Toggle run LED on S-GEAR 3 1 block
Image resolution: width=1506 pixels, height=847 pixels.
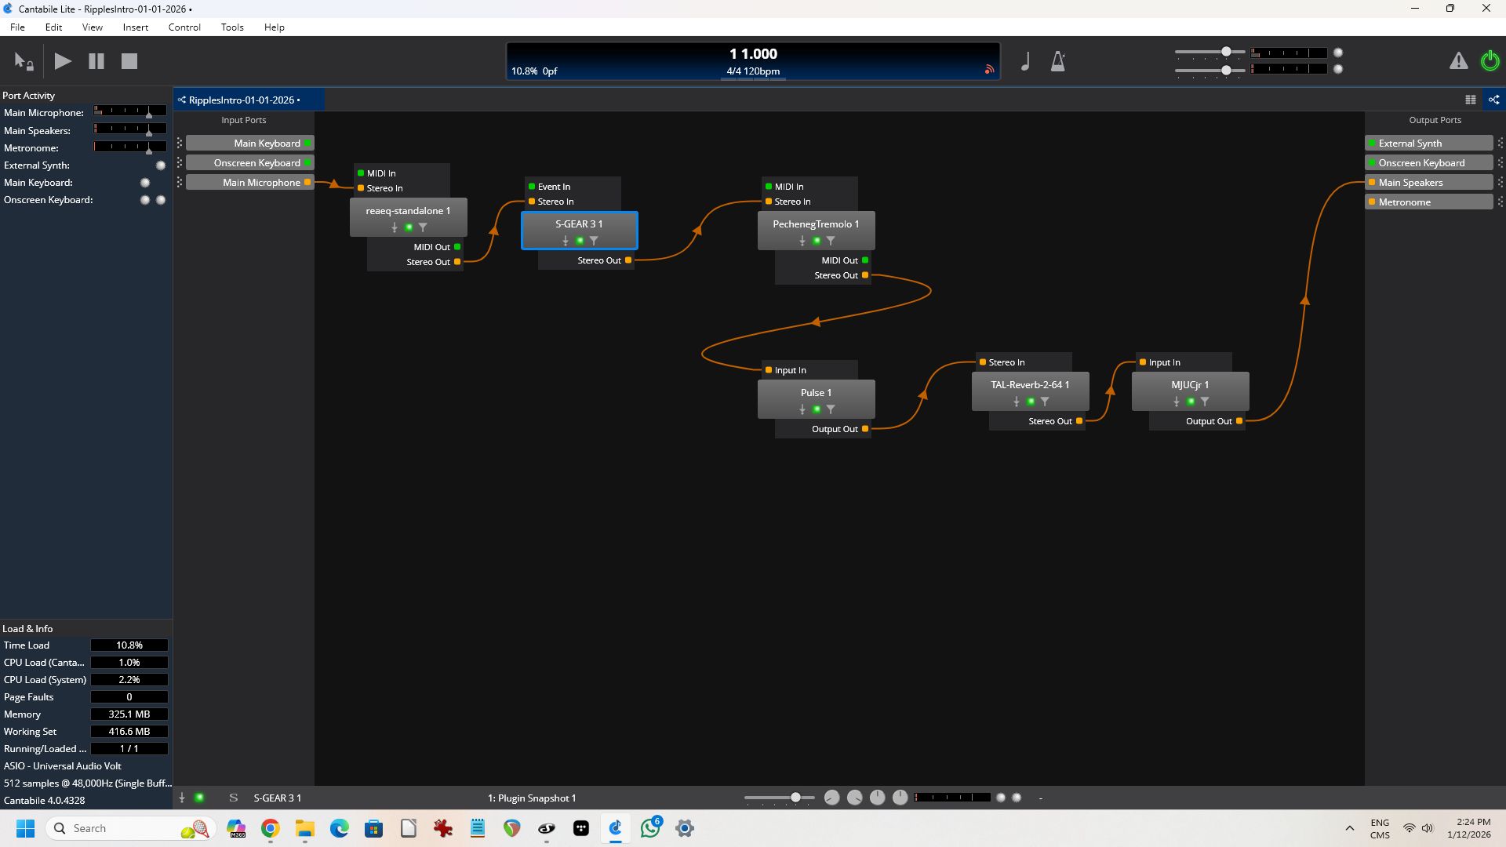(580, 241)
